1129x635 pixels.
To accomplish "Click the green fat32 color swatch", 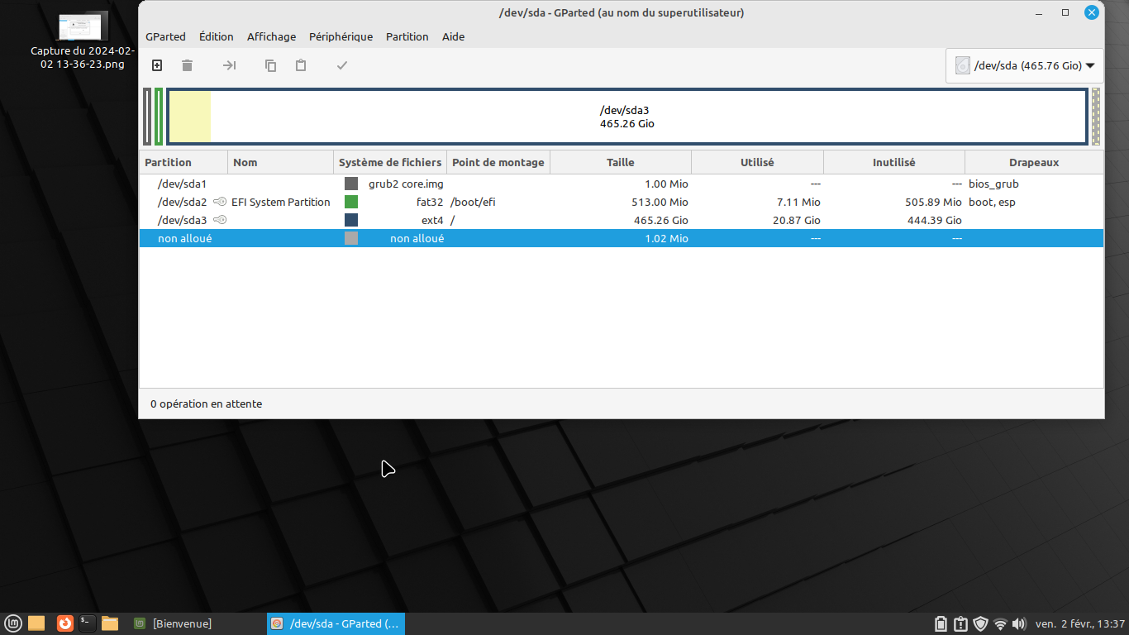I will pos(351,202).
